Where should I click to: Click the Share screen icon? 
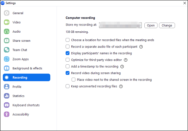pos(7,41)
